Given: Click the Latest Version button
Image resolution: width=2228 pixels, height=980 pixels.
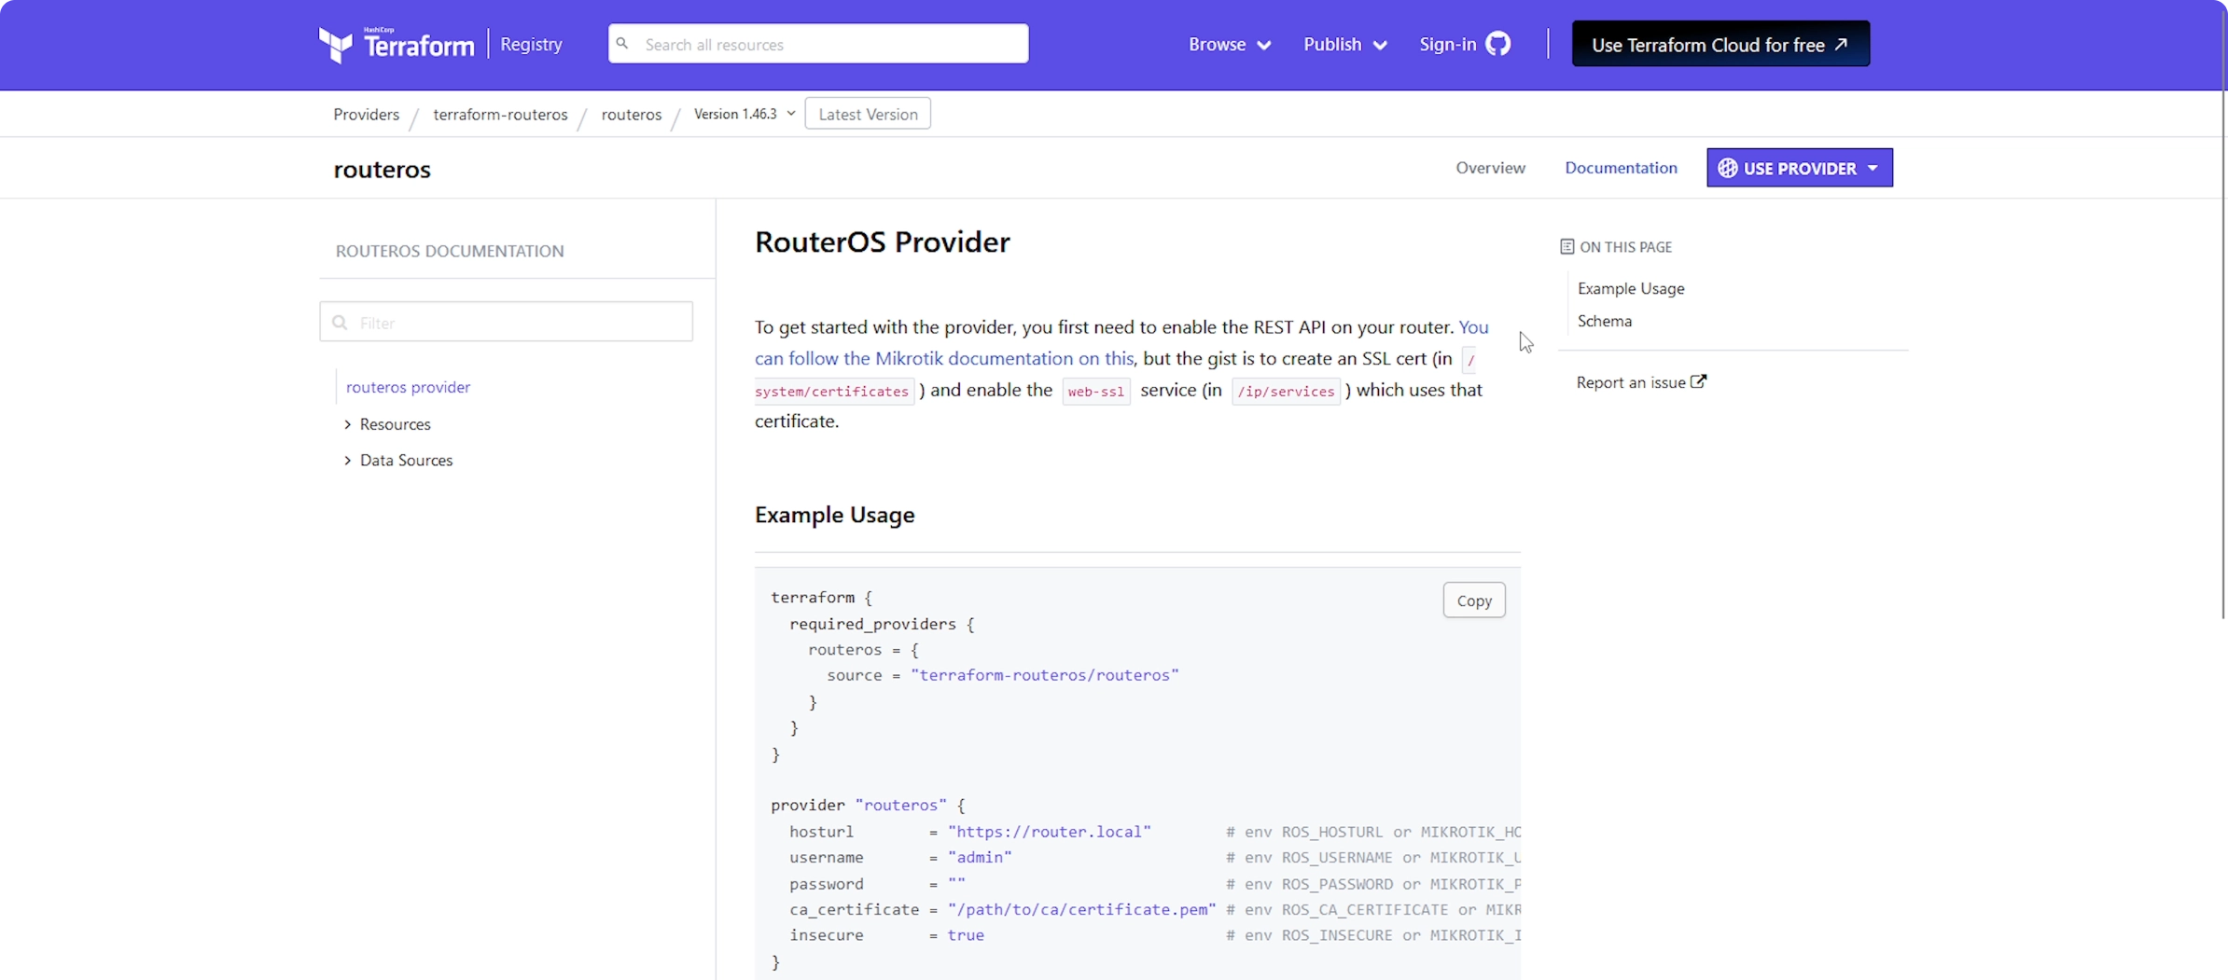Looking at the screenshot, I should coord(868,114).
